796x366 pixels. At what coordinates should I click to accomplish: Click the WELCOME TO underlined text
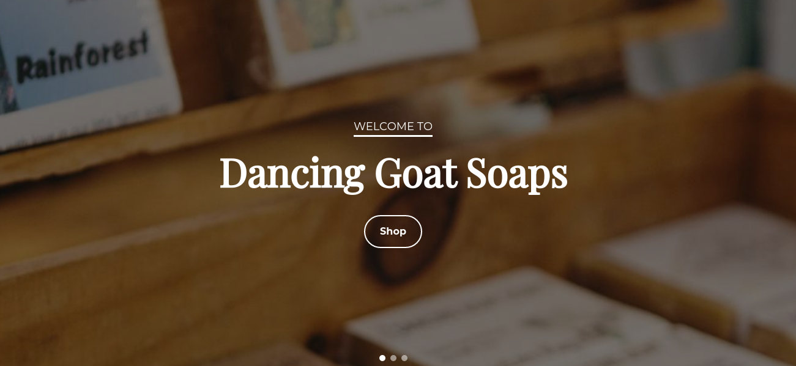pos(393,126)
